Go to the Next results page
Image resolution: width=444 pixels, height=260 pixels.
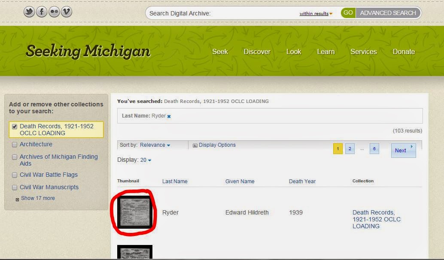(x=403, y=150)
